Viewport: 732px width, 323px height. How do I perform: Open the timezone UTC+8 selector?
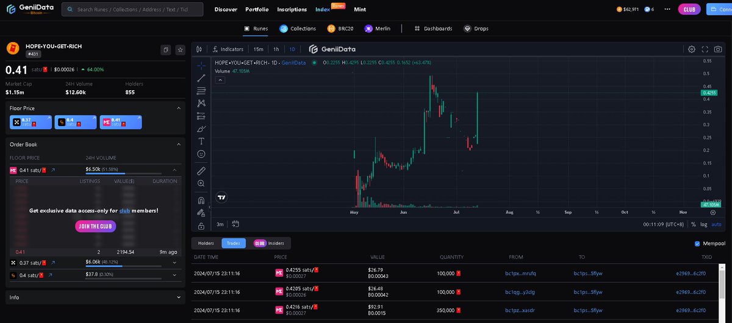click(x=665, y=224)
